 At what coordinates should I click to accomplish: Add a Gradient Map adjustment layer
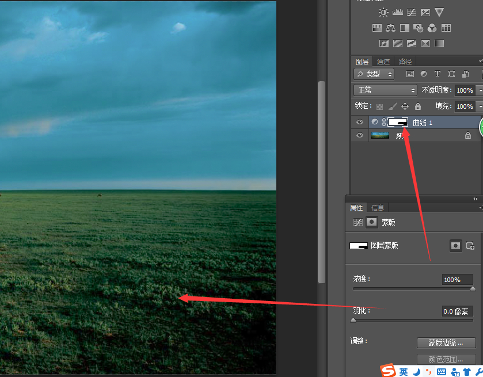click(x=439, y=43)
